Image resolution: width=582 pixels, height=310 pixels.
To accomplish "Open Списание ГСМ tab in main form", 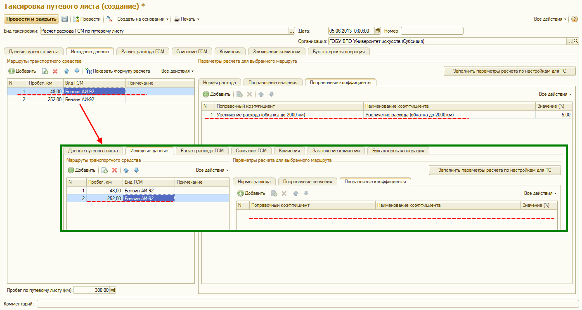I will tap(192, 52).
